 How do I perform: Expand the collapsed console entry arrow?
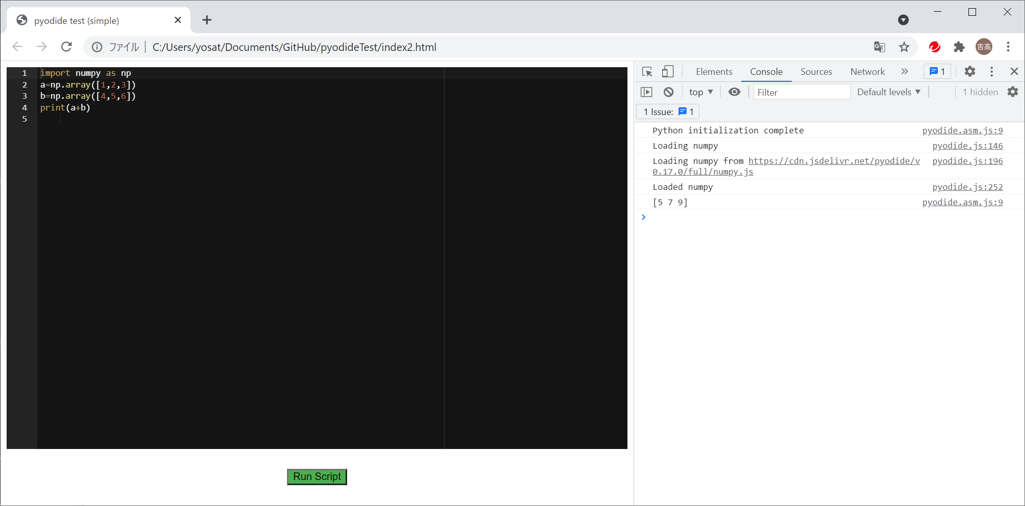[643, 217]
